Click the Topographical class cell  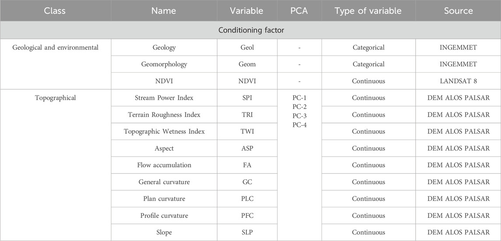click(56, 98)
